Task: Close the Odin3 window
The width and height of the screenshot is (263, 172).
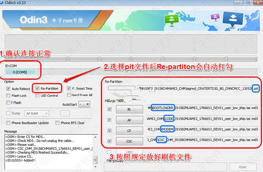Action: coord(258,3)
